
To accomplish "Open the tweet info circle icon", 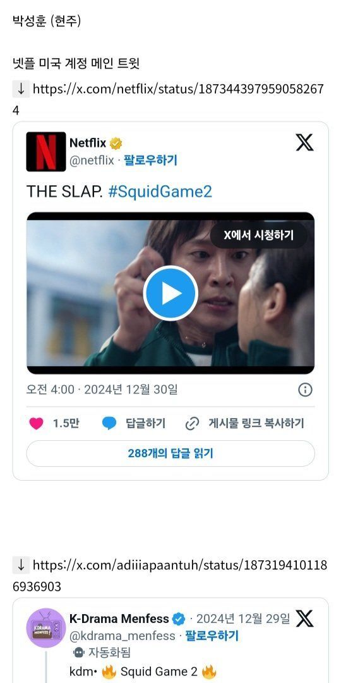I will pos(306,390).
